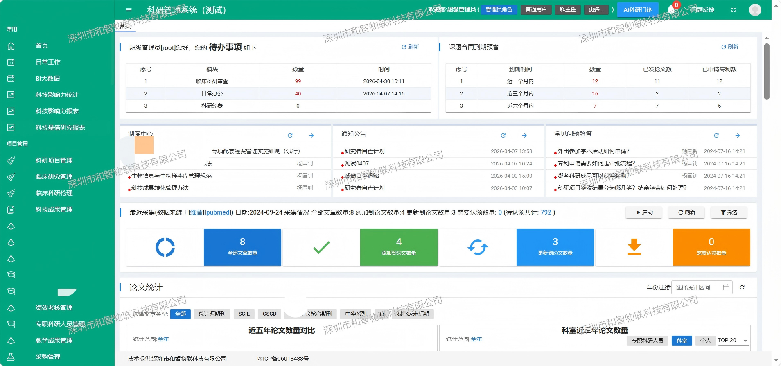Click the orange 需要认领数量 tile
Viewport: 781px width, 366px height.
click(711, 247)
